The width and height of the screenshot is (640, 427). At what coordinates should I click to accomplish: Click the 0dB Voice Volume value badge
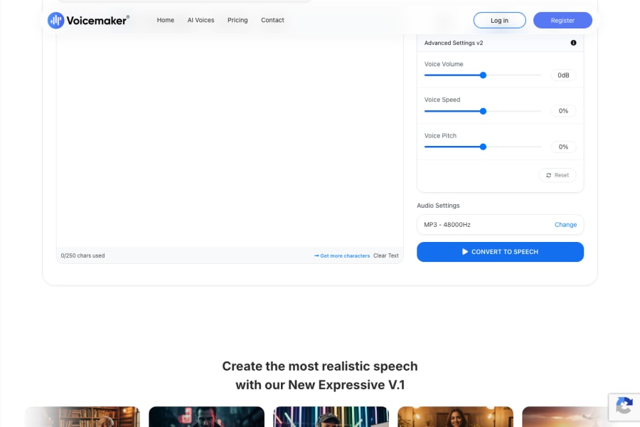(x=563, y=75)
